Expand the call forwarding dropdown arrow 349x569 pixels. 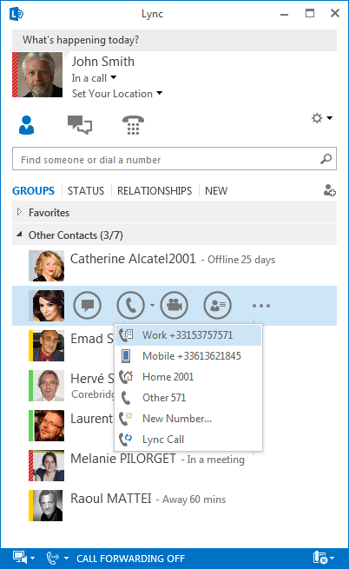click(x=66, y=558)
